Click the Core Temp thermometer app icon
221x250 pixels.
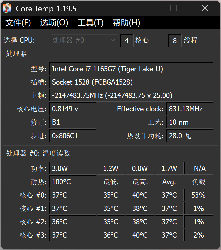coord(7,8)
